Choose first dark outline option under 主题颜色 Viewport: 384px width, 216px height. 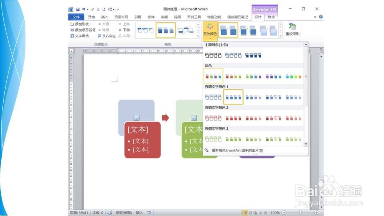[x=213, y=55]
